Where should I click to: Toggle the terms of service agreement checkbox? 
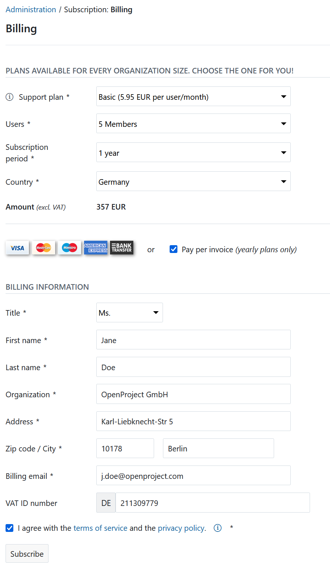pos(9,528)
